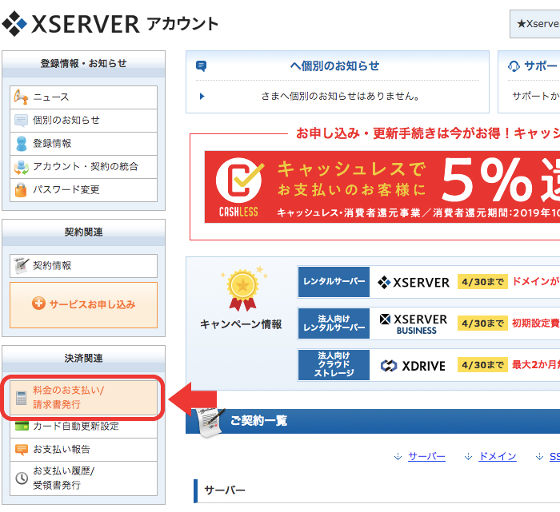The height and width of the screenshot is (512, 560).
Task: Click the gold medal campaign icon
Action: click(x=243, y=289)
